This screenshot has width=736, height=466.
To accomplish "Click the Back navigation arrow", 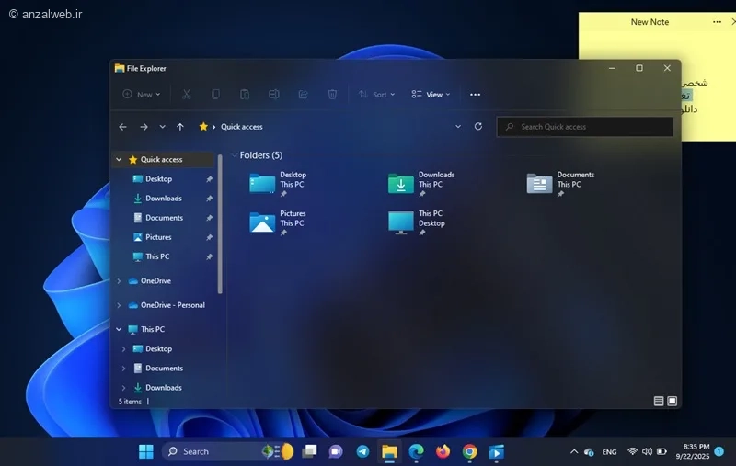I will coord(123,127).
